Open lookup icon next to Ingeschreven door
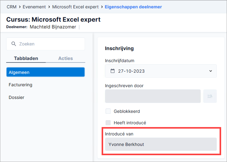227x162 pixels. [210, 96]
